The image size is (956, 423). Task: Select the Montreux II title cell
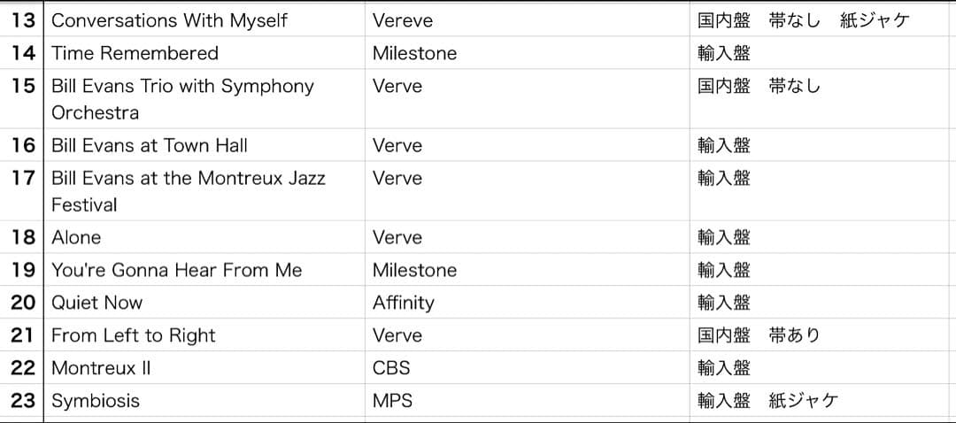[101, 368]
